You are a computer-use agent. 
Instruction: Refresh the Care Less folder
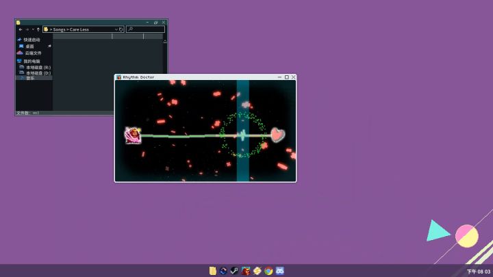121,29
